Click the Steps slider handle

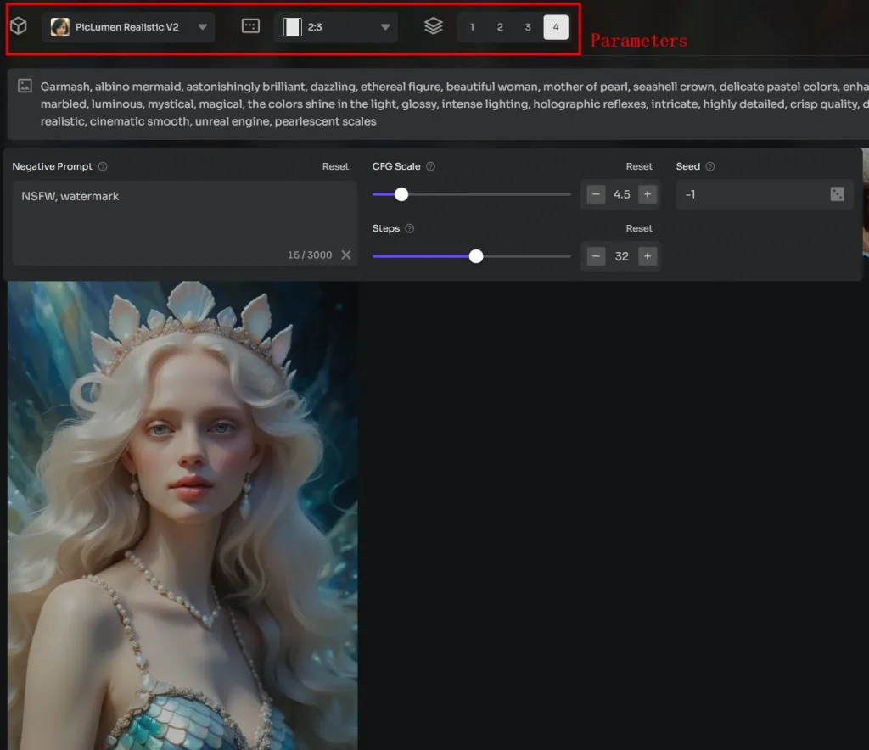476,256
